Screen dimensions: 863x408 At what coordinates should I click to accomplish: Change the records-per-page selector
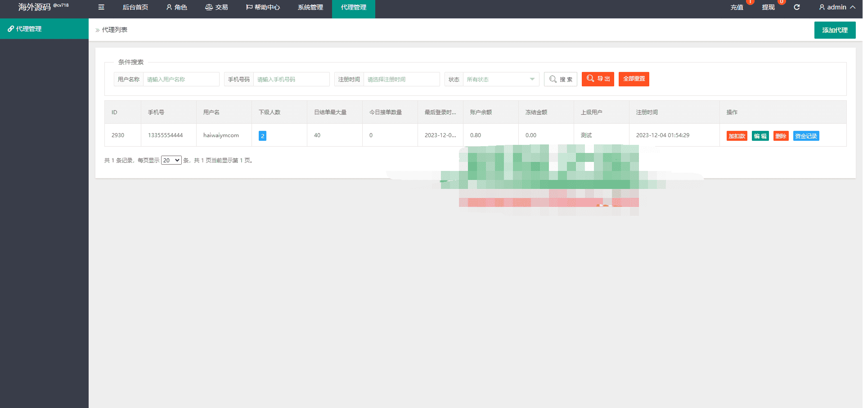click(x=171, y=160)
